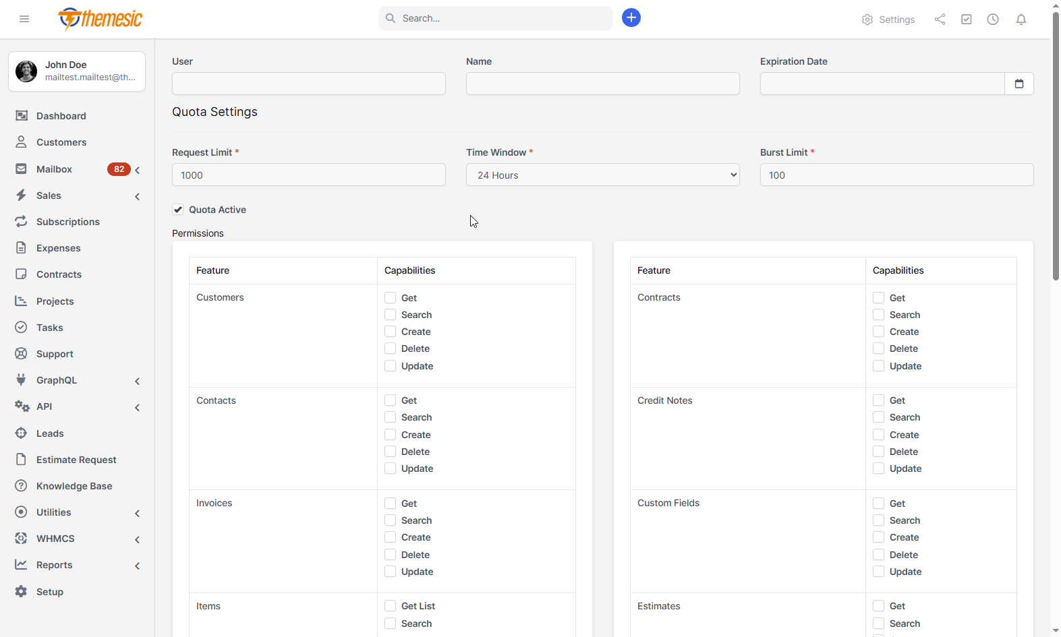The height and width of the screenshot is (637, 1061).
Task: Enable Customers Get permission
Action: pos(390,297)
